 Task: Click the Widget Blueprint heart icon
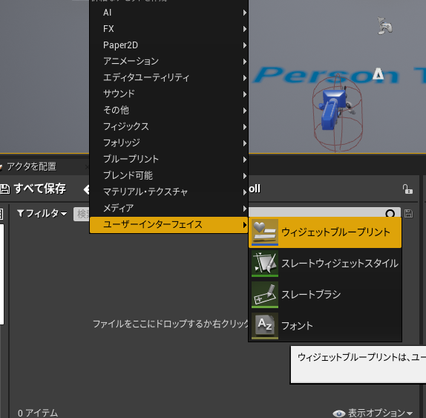[x=265, y=232]
